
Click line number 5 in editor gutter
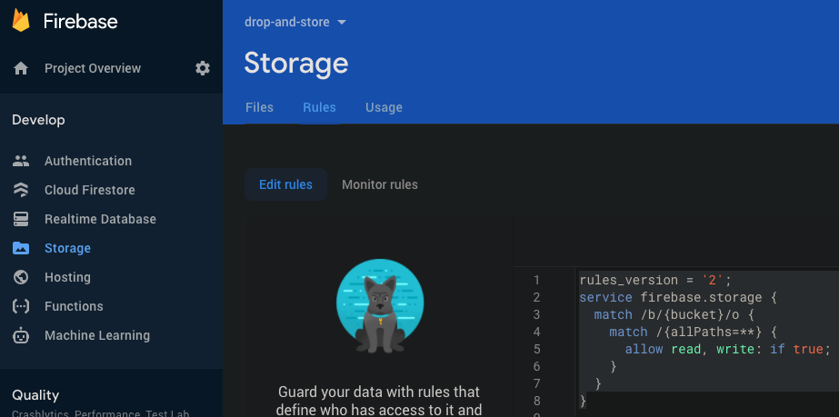pos(536,349)
